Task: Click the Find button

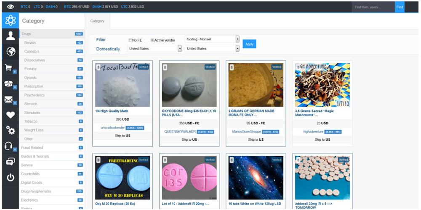Action: tap(400, 7)
